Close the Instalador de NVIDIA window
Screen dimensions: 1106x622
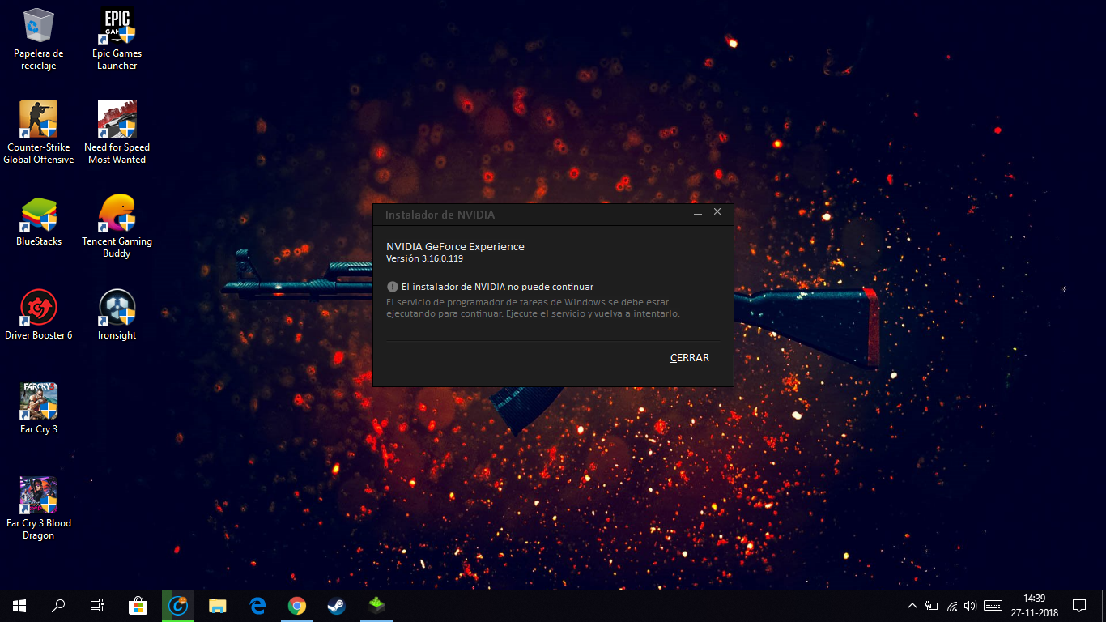coord(717,212)
